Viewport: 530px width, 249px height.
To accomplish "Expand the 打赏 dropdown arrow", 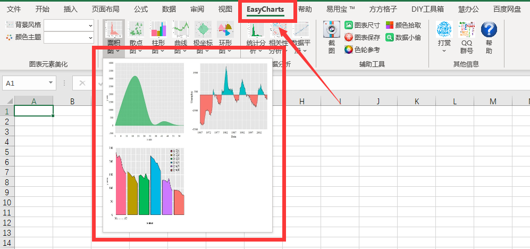I will [x=444, y=51].
